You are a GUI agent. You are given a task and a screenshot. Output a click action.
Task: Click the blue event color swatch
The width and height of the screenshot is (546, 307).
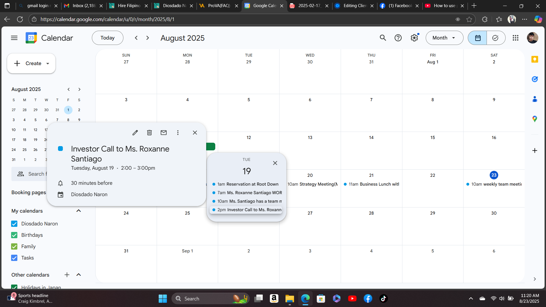click(x=60, y=149)
